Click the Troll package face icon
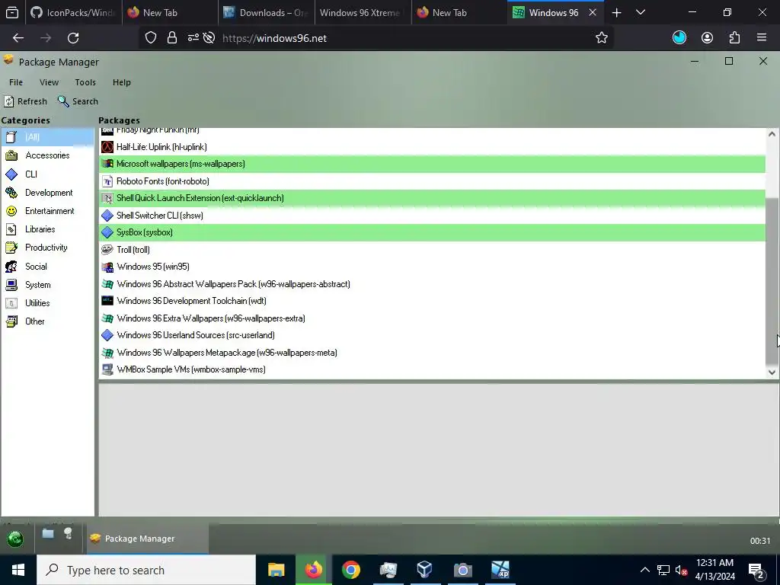780x585 pixels. pyautogui.click(x=107, y=250)
